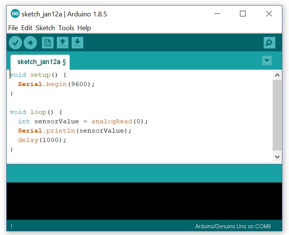Click the 'Arduino/Genuino Uno on COM8' status text
This screenshot has height=235, width=289.
(233, 226)
